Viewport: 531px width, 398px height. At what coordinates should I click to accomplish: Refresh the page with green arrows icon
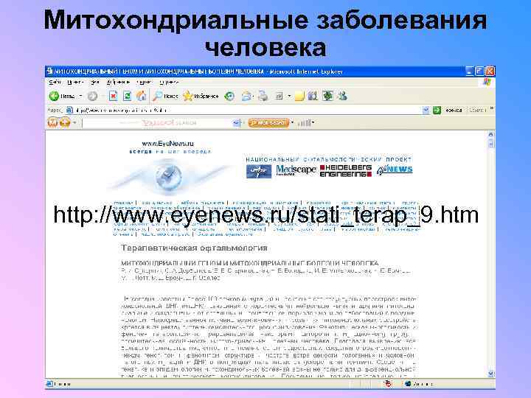[x=127, y=96]
